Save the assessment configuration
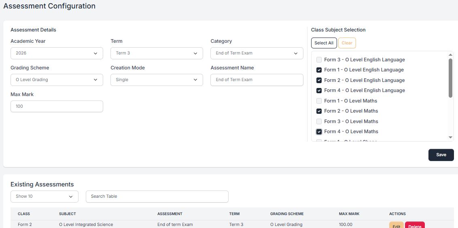Viewport: 458px width, 228px height. [x=441, y=155]
